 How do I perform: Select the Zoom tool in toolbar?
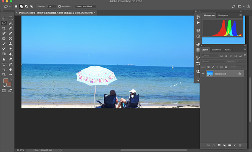click(4, 74)
